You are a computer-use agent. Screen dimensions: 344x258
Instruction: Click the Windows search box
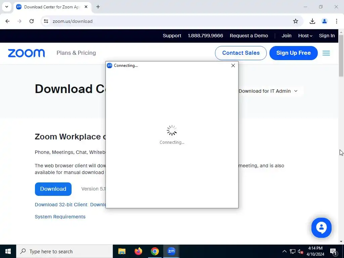pyautogui.click(x=64, y=251)
